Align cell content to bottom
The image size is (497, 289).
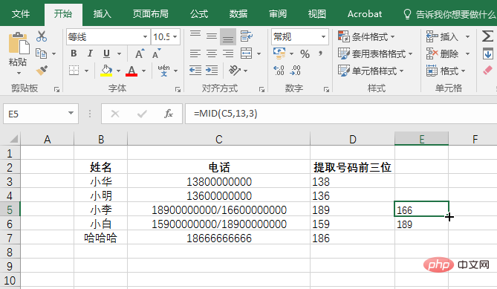pyautogui.click(x=228, y=36)
